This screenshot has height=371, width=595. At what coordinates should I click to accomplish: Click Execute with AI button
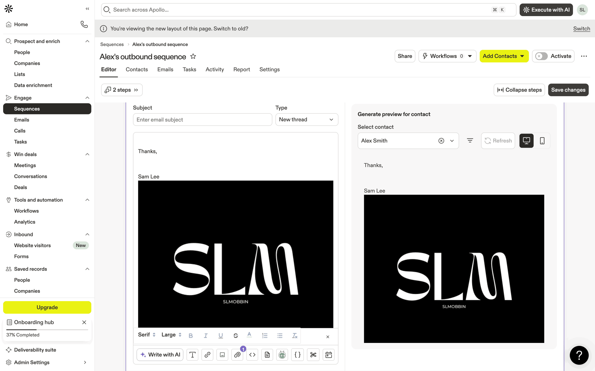[x=546, y=10]
